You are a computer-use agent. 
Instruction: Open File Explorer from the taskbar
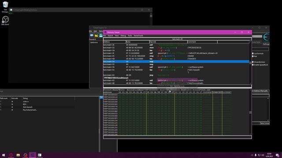[18, 155]
